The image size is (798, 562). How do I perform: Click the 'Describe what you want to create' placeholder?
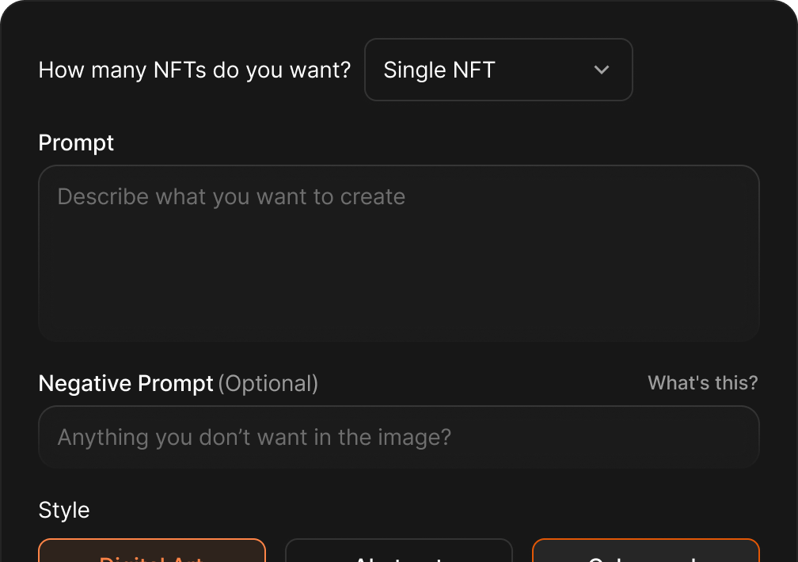231,196
